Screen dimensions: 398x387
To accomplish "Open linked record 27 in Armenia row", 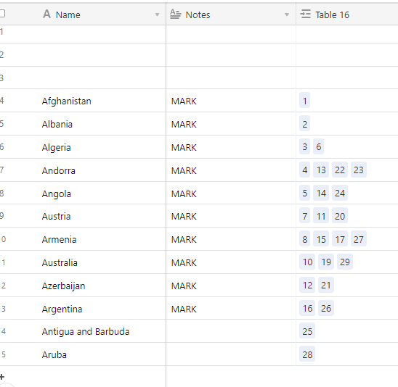I will [x=358, y=238].
